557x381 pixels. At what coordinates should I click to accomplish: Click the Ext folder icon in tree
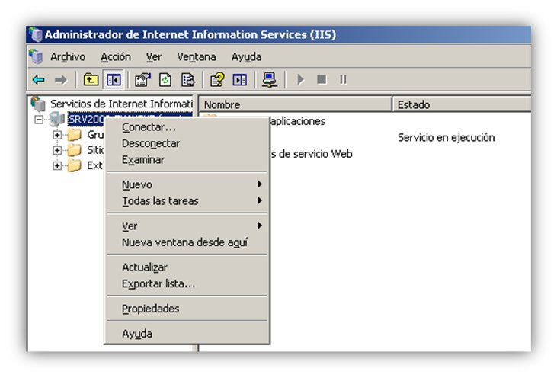point(74,165)
